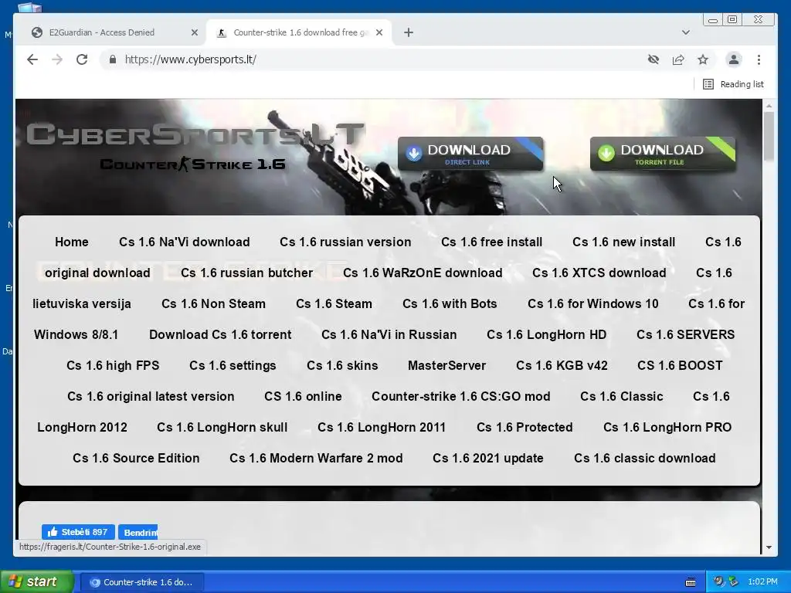Open Cs 1.6 free install link
The height and width of the screenshot is (593, 791).
pyautogui.click(x=492, y=242)
